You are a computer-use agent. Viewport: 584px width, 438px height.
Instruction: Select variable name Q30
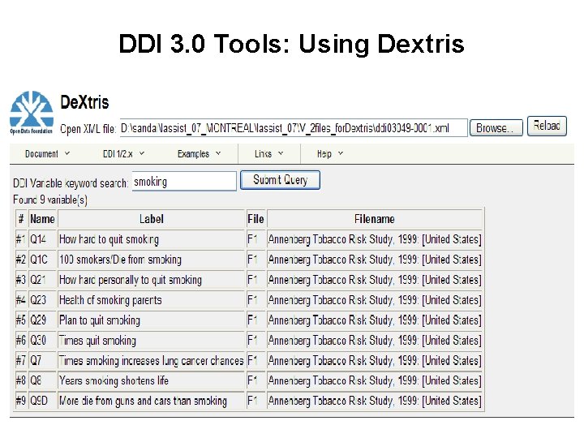38,340
